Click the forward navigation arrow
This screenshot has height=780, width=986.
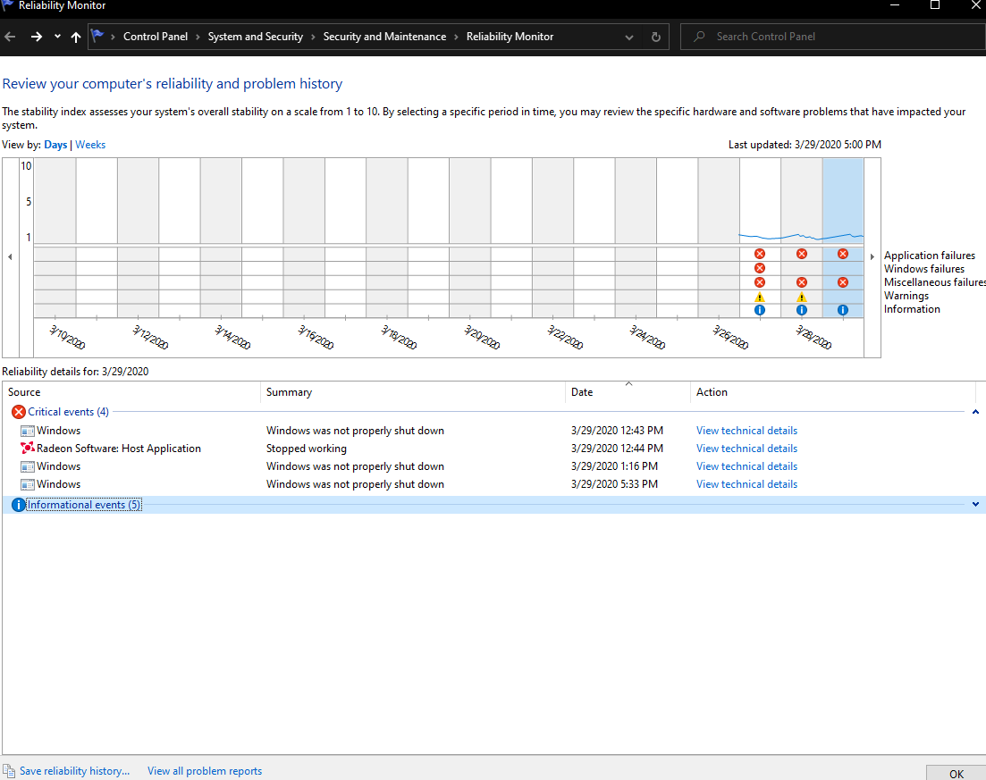[x=37, y=37]
